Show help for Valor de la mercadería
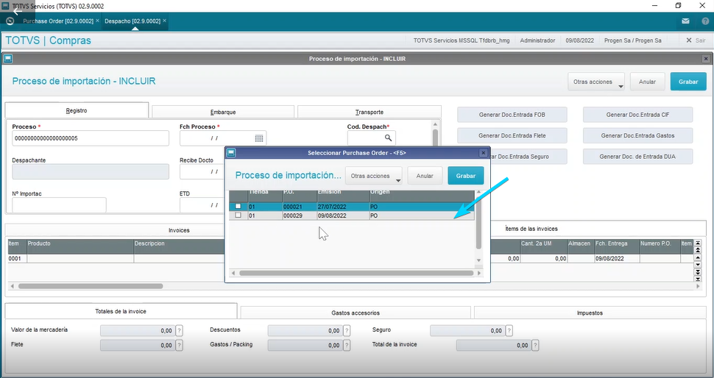Viewport: 714px width, 378px height. pyautogui.click(x=180, y=331)
